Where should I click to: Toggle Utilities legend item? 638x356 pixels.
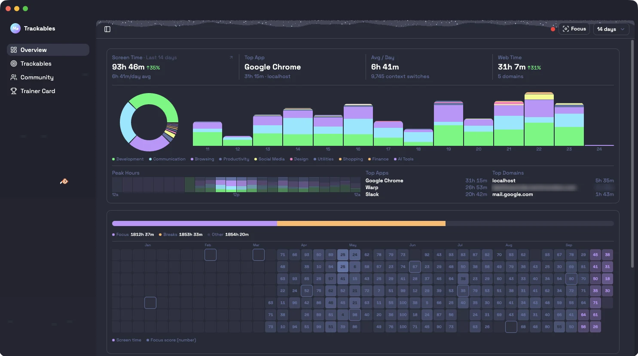pyautogui.click(x=324, y=159)
